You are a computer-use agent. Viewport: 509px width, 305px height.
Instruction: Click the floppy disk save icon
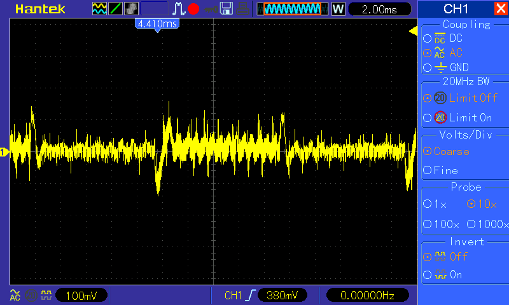point(227,9)
